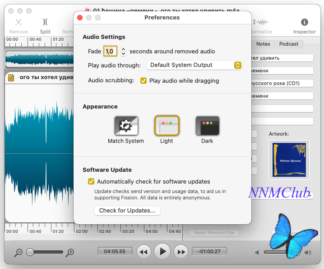Select the Dark appearance icon
This screenshot has width=324, height=269.
[x=207, y=126]
